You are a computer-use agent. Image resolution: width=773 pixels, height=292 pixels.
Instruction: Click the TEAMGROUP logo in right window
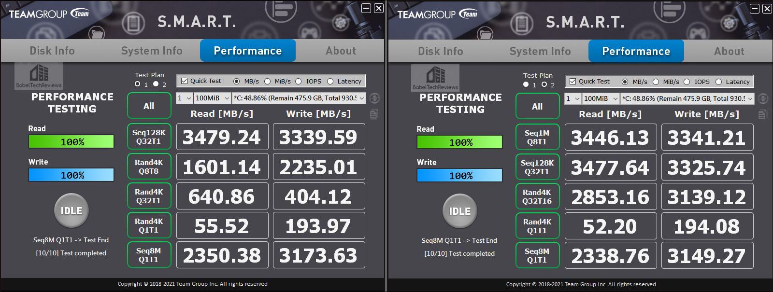tap(437, 14)
